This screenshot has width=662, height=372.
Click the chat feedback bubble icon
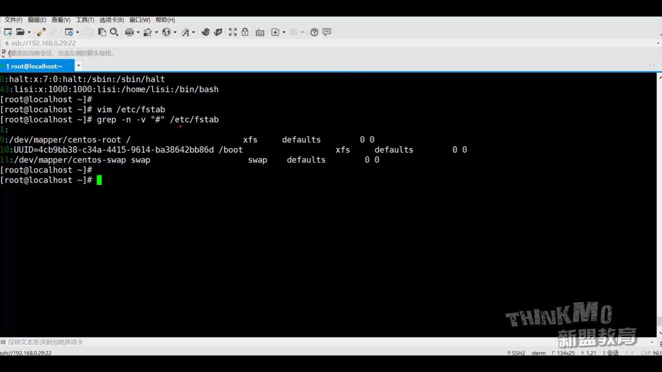click(327, 32)
